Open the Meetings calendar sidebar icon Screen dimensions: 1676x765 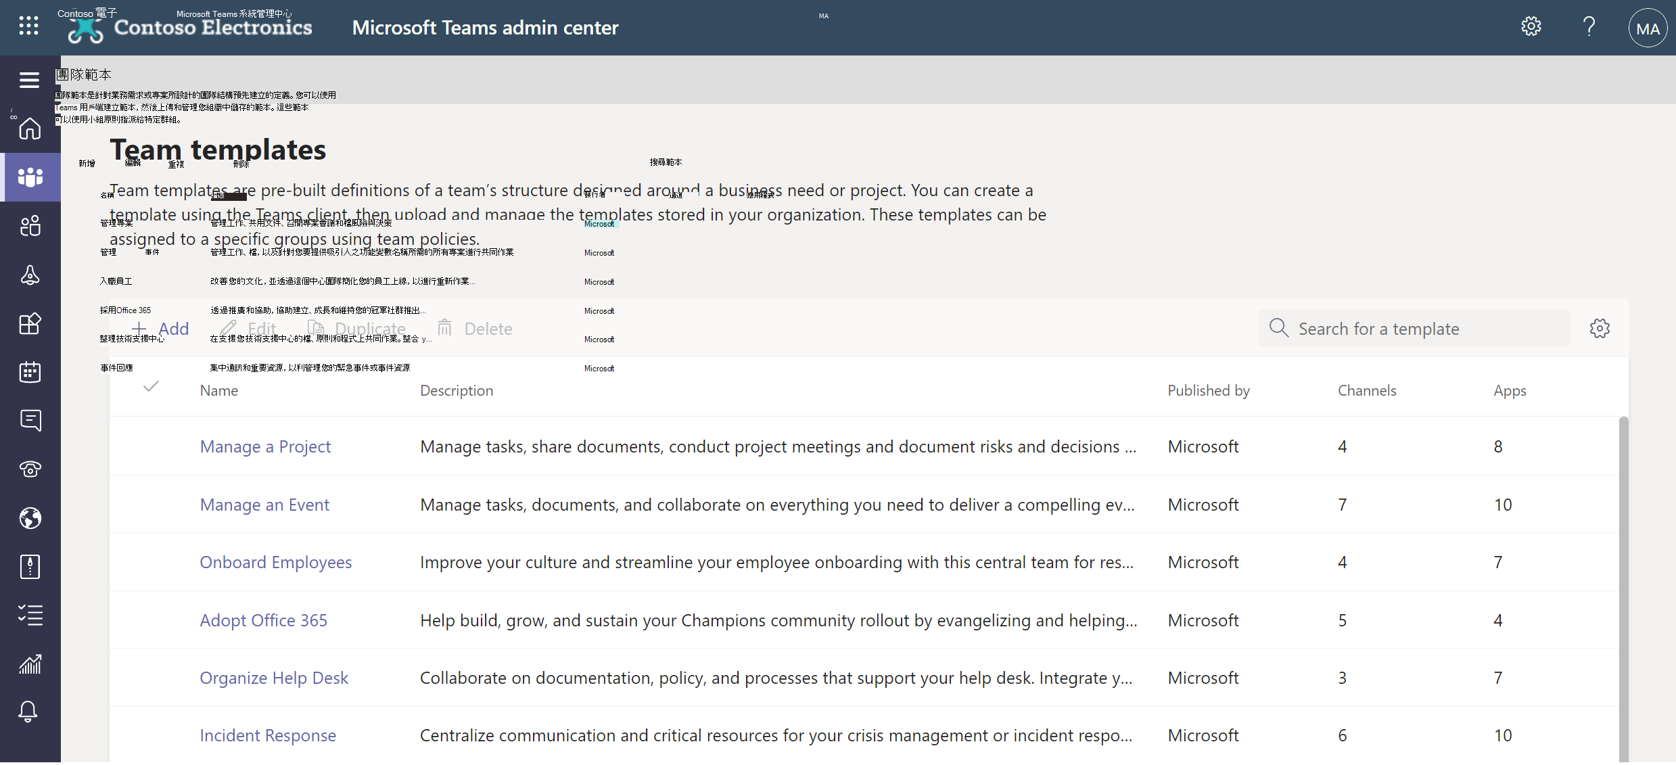(30, 372)
